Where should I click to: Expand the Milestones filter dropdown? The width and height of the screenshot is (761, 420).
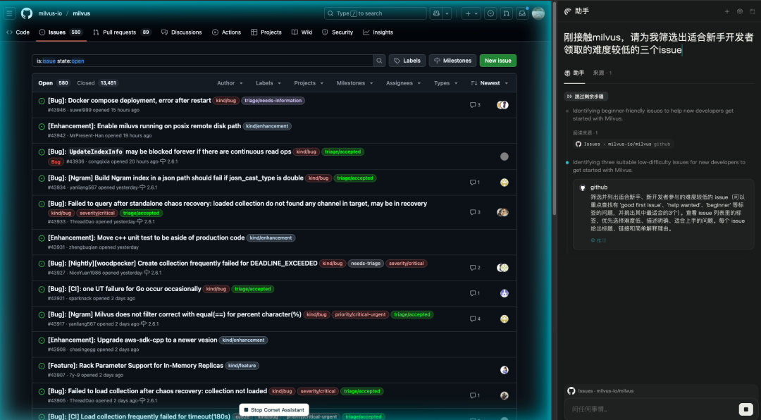pyautogui.click(x=354, y=83)
